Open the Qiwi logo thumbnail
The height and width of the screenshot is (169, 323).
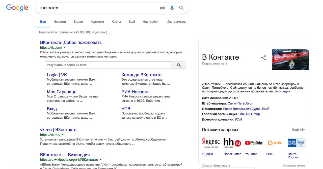[x=275, y=143]
